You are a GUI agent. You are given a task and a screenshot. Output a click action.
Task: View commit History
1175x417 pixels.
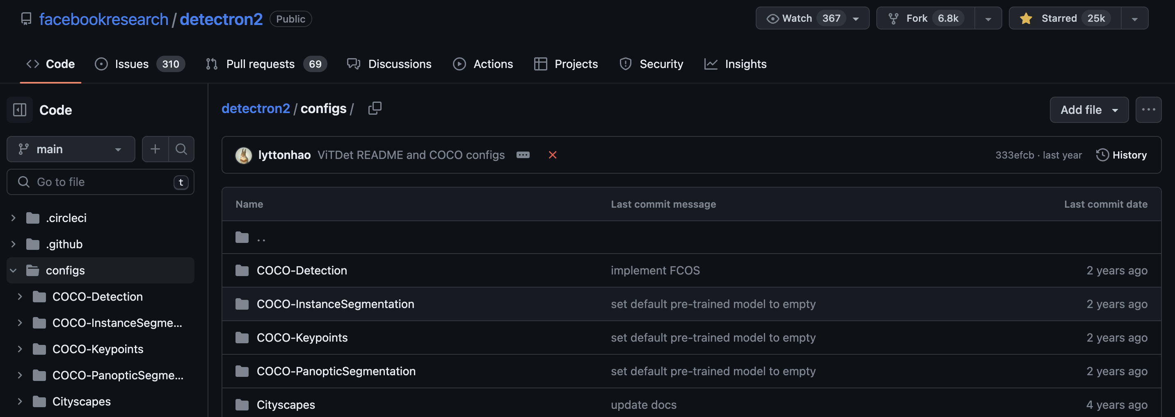(x=1122, y=155)
